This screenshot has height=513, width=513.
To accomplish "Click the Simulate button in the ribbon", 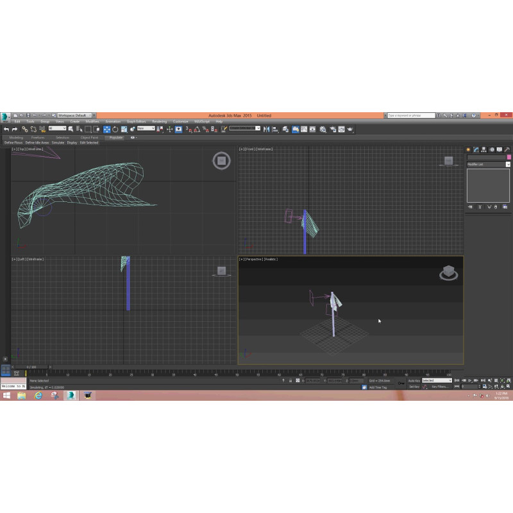I will [58, 142].
